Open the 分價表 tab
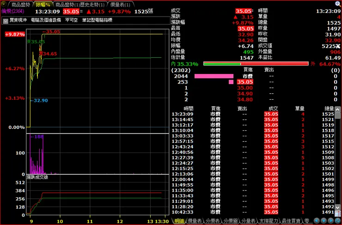Screen dimensions: 342x225 click(213, 221)
